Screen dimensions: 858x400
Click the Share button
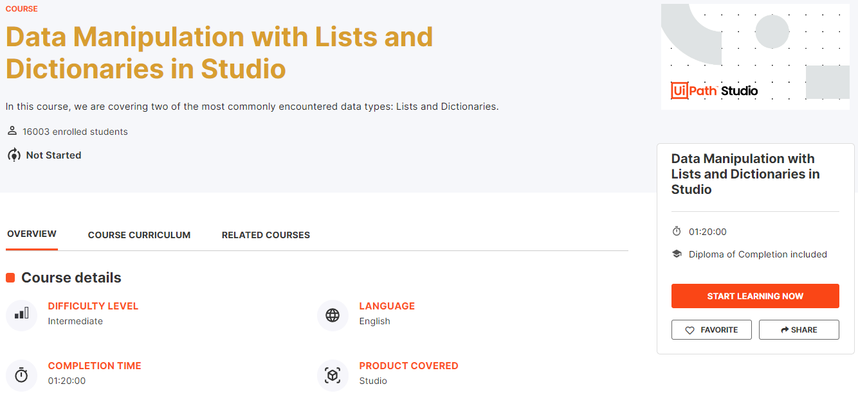[x=799, y=330]
